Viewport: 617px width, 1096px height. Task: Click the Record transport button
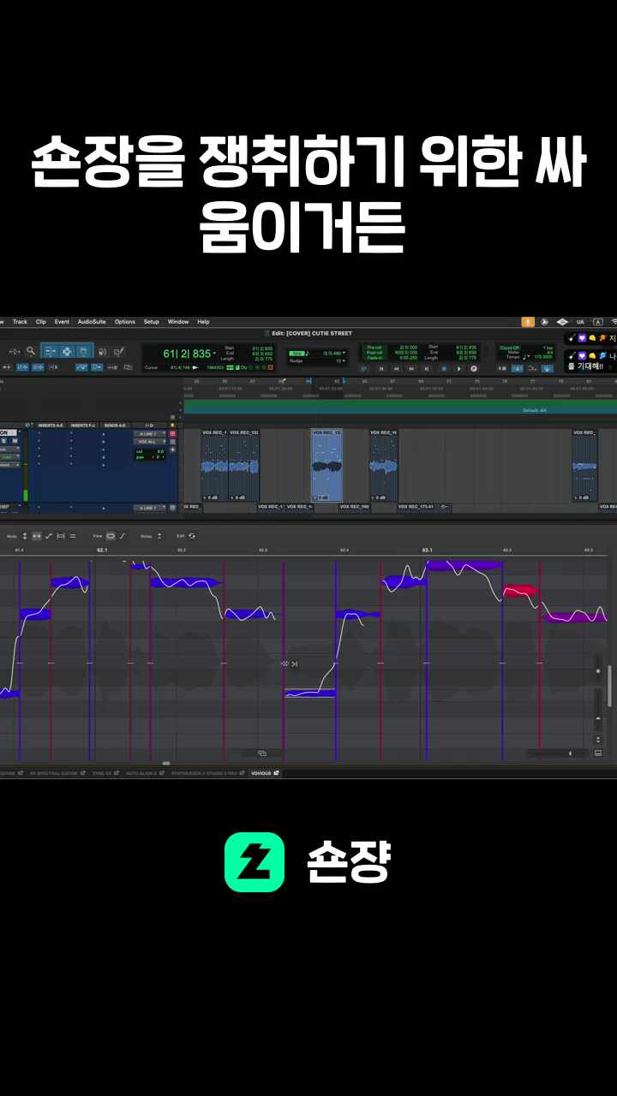473,368
